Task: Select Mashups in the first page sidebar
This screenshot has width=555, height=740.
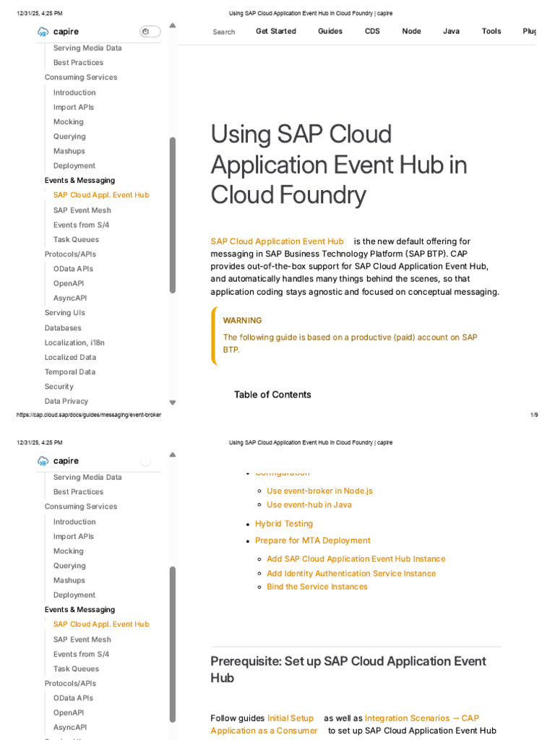Action: (x=69, y=152)
